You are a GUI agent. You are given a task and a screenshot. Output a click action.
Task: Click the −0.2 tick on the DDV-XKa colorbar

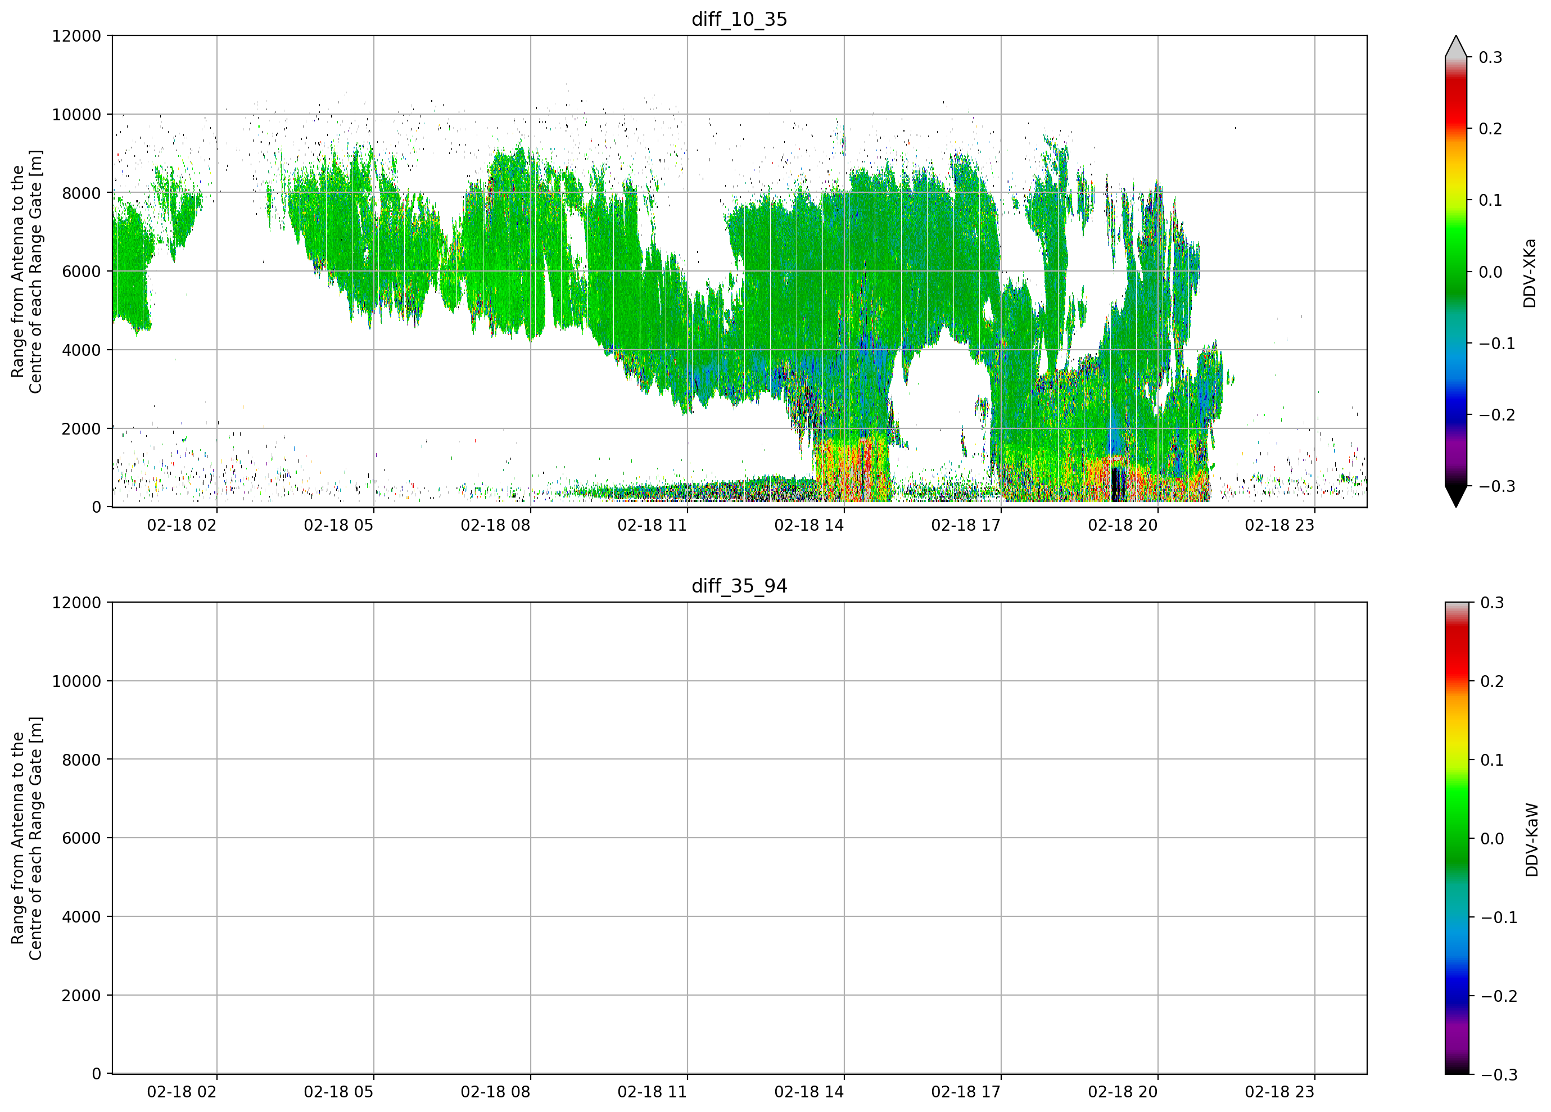(x=1496, y=415)
